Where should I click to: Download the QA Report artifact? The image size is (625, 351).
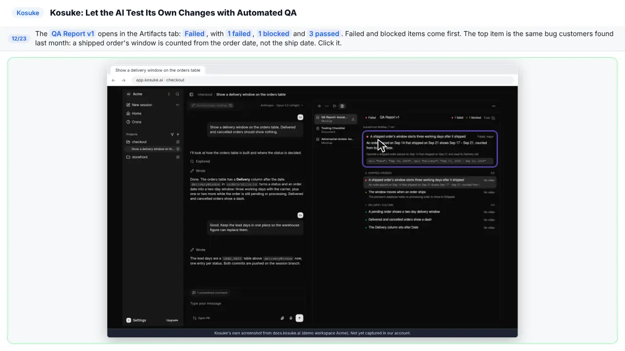(x=354, y=118)
